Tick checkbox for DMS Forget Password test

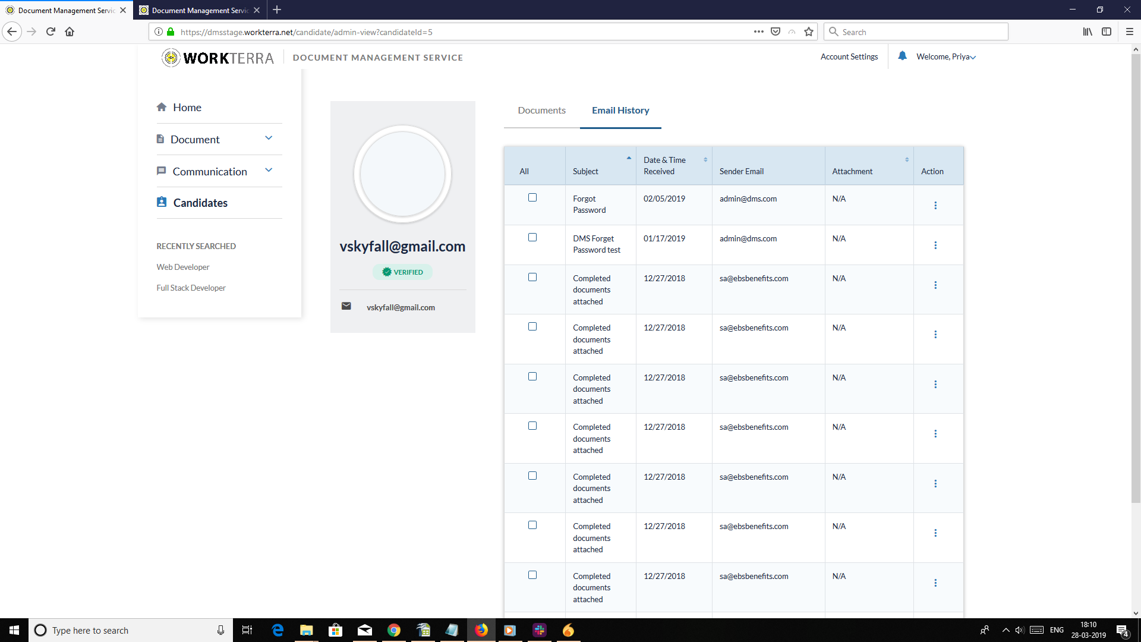coord(532,238)
